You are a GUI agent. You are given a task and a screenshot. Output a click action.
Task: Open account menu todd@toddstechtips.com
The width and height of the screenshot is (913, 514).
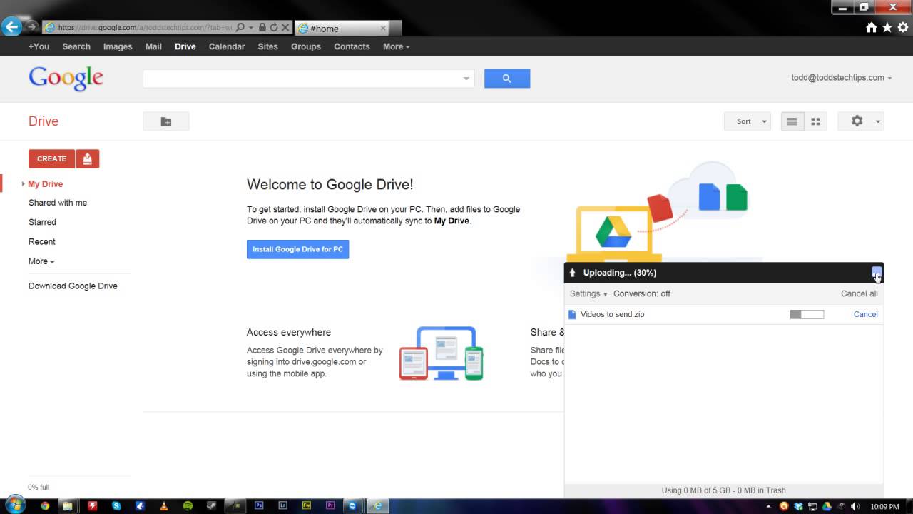coord(841,77)
